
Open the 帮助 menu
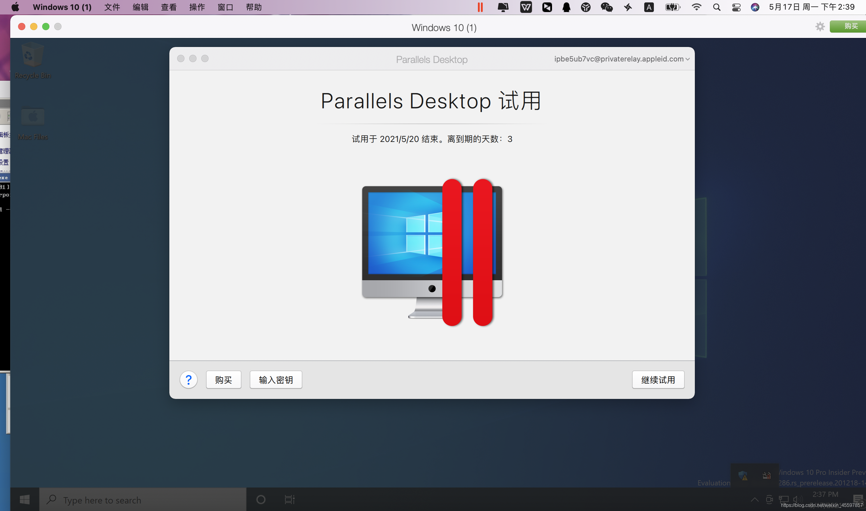[x=254, y=7]
